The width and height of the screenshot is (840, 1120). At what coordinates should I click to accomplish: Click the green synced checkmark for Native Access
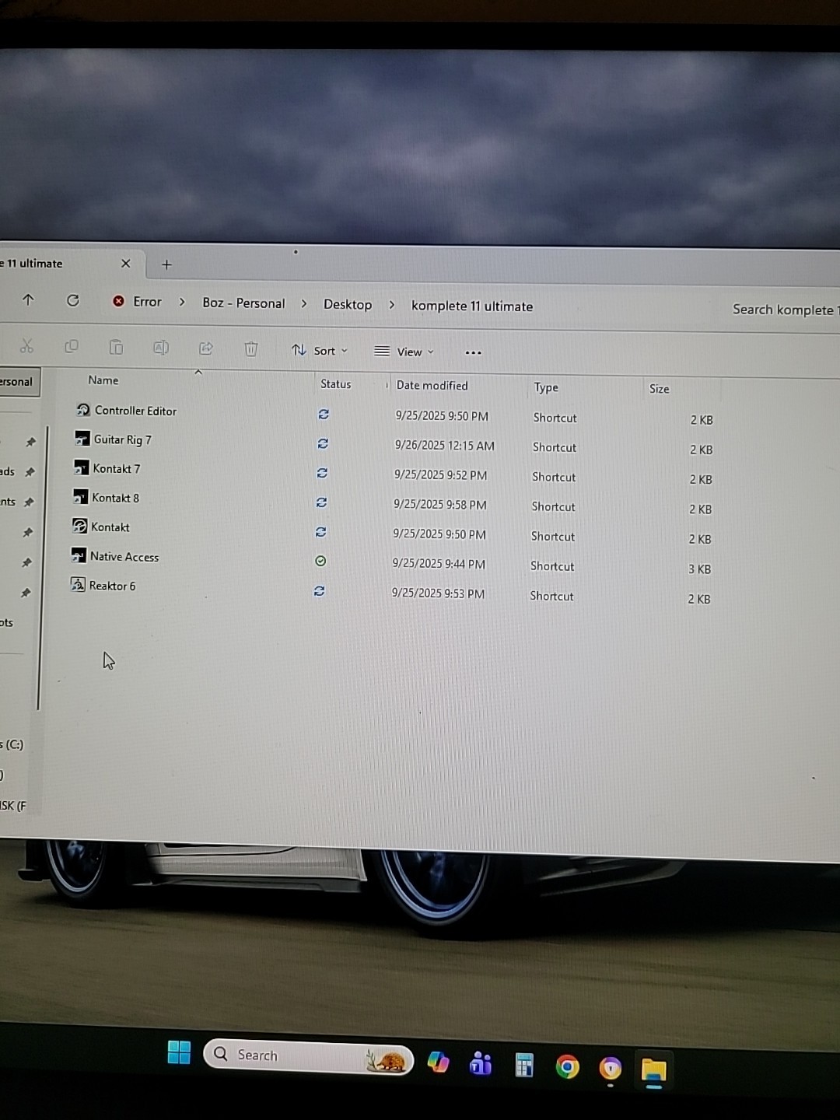(320, 561)
